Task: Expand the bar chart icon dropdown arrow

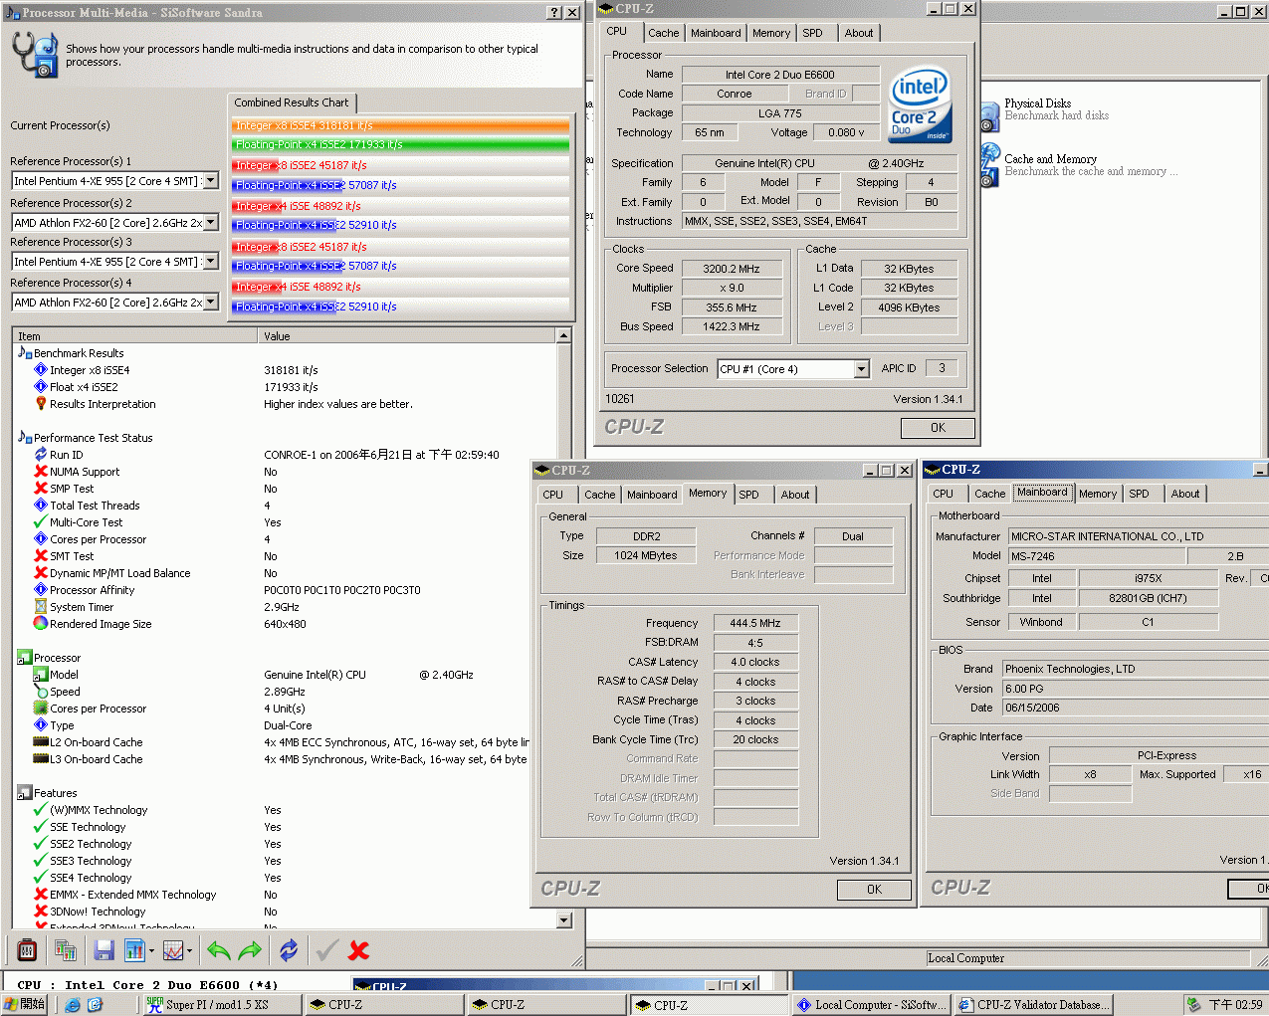Action: pyautogui.click(x=151, y=950)
